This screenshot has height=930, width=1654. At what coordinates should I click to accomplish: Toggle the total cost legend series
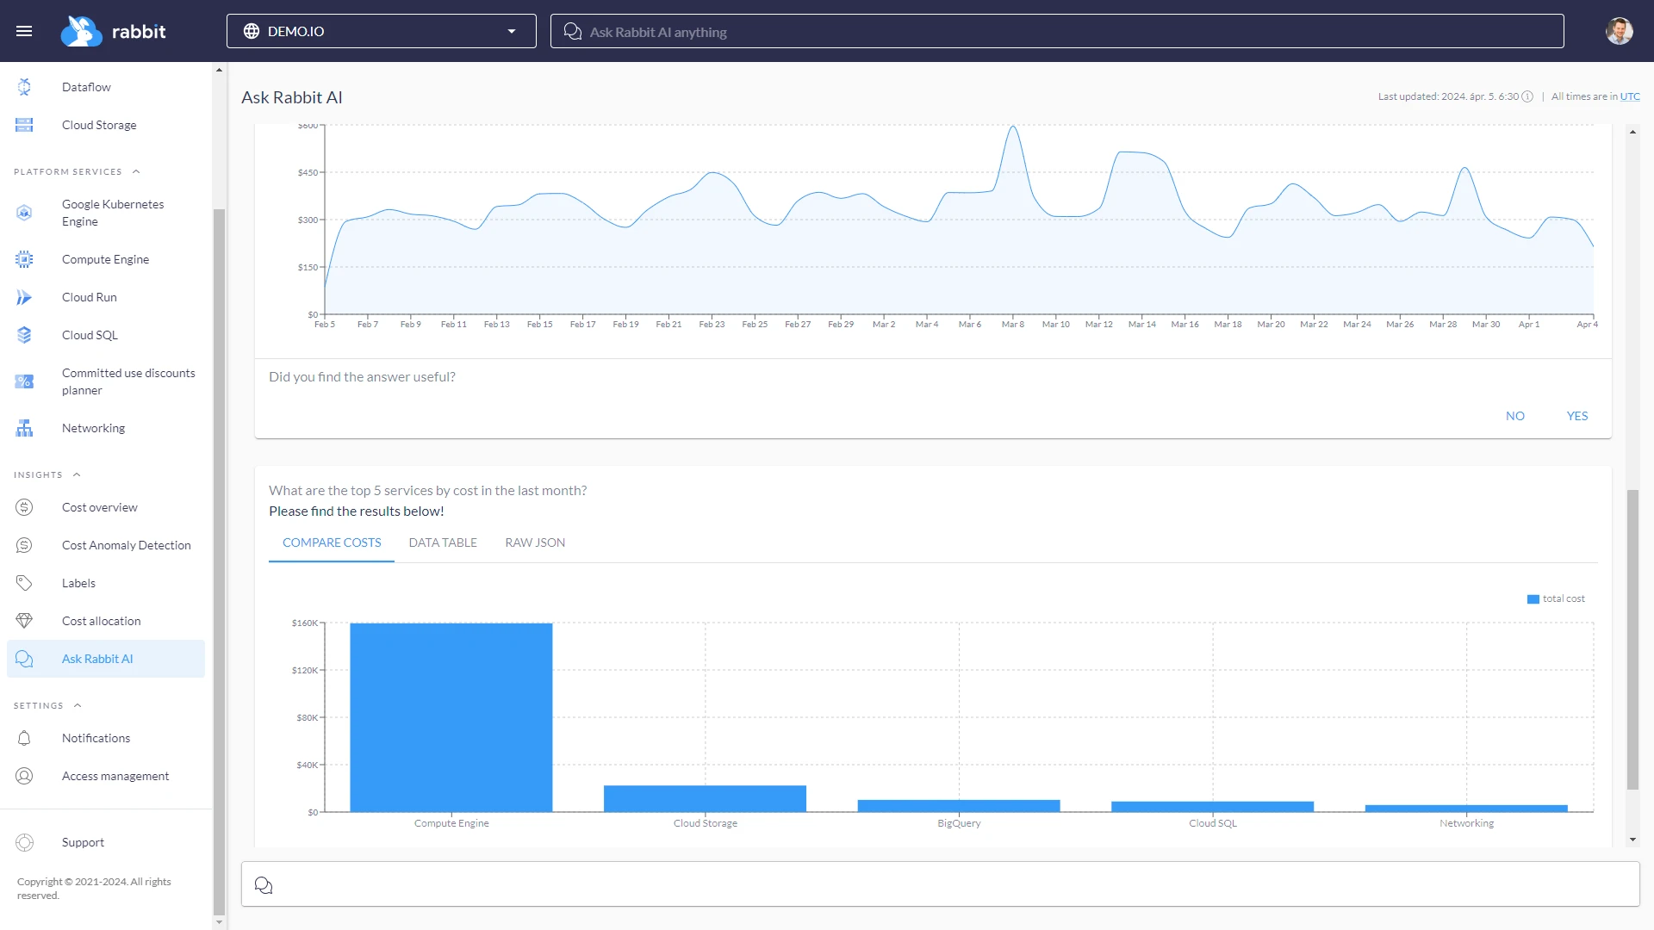coord(1556,598)
